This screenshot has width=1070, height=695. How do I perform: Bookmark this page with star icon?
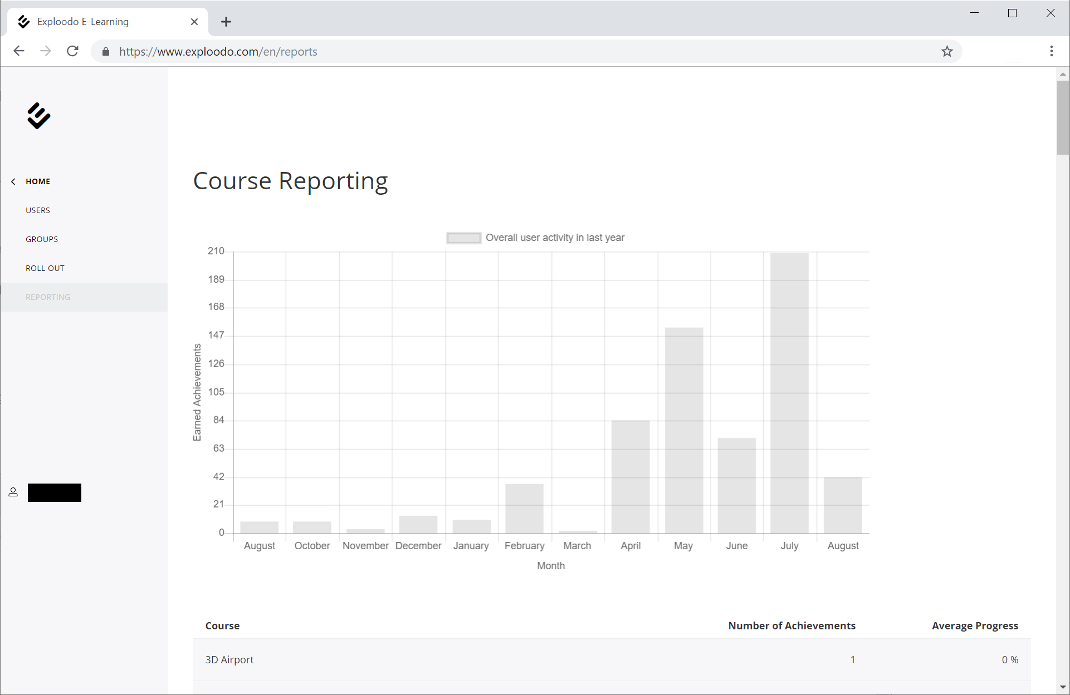click(947, 51)
